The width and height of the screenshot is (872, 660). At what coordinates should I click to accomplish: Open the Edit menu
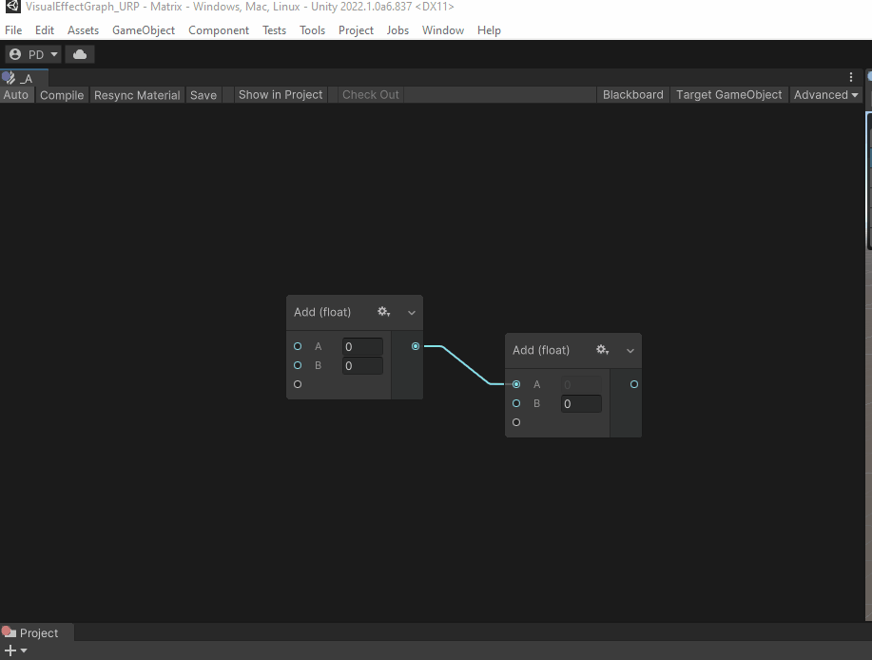coord(45,30)
